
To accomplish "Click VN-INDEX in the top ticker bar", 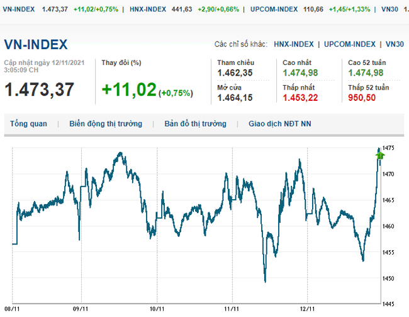I will pos(18,9).
